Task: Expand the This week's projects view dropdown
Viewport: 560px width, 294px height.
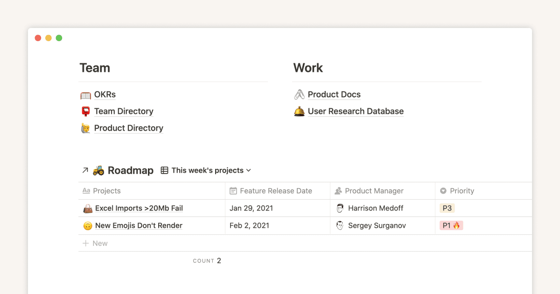Action: coord(249,170)
